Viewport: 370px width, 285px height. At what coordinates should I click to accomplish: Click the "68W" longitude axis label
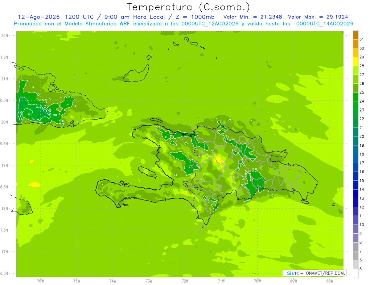click(x=330, y=281)
